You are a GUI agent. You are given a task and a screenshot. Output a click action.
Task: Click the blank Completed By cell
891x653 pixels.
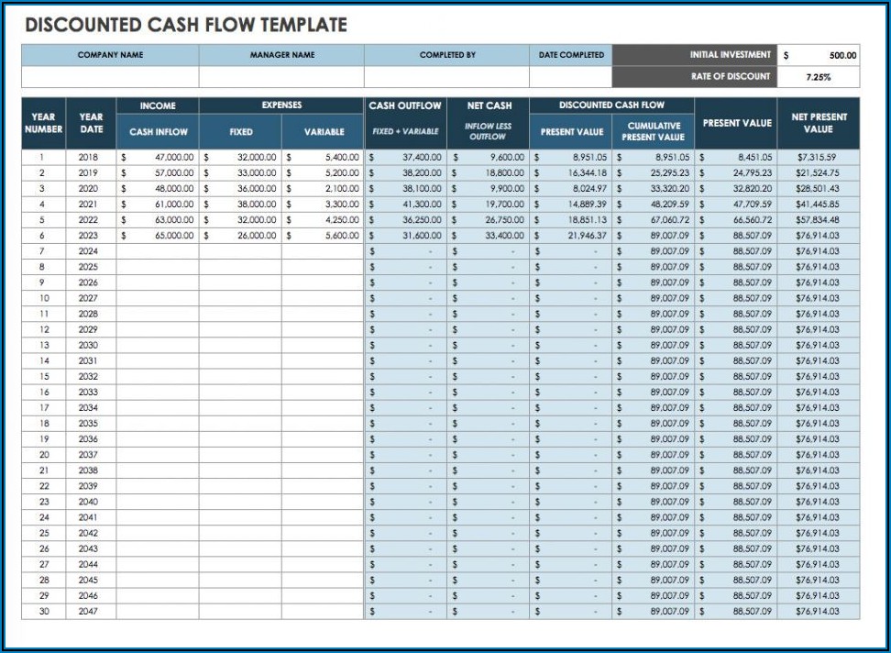[x=446, y=77]
